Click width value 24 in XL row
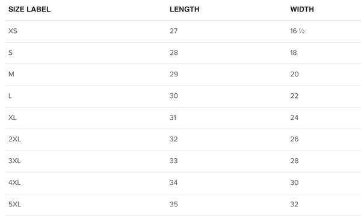Image resolution: width=361 pixels, height=219 pixels. [294, 118]
